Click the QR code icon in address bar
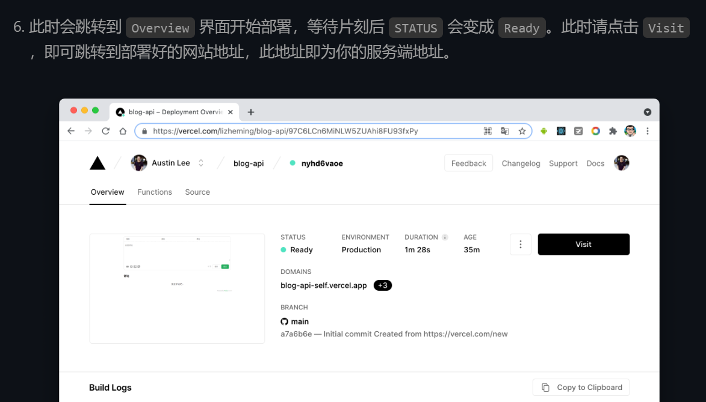The width and height of the screenshot is (706, 402). coord(488,131)
